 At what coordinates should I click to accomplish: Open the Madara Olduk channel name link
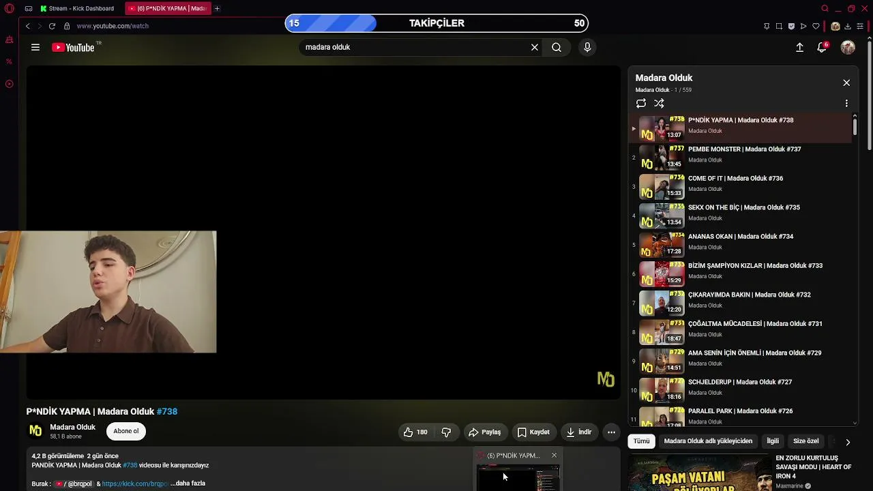click(72, 428)
